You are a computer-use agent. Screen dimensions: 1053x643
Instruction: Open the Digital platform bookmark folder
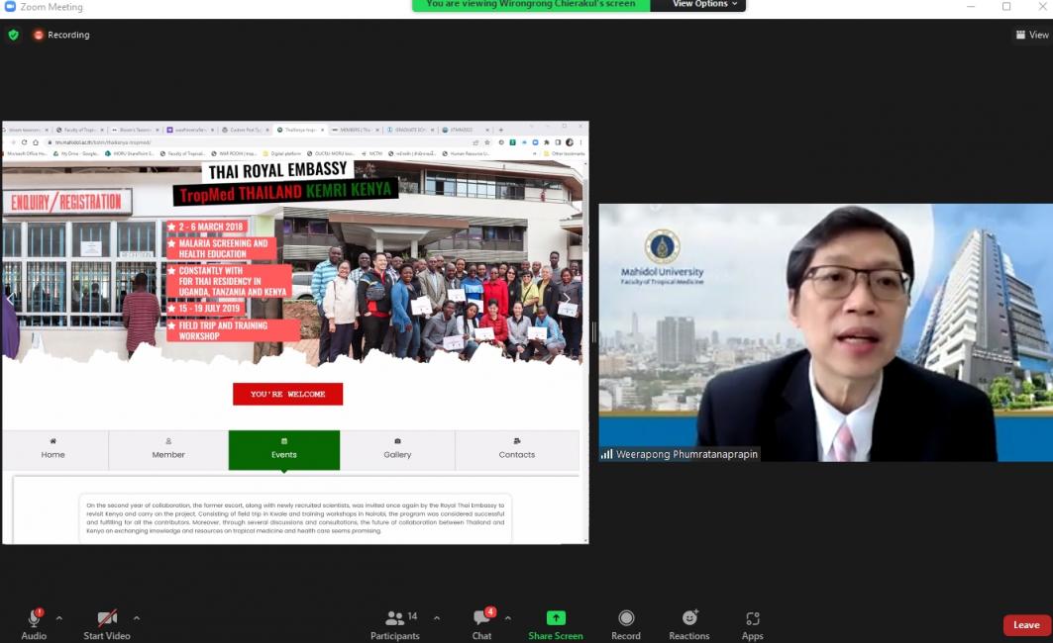pyautogui.click(x=282, y=153)
